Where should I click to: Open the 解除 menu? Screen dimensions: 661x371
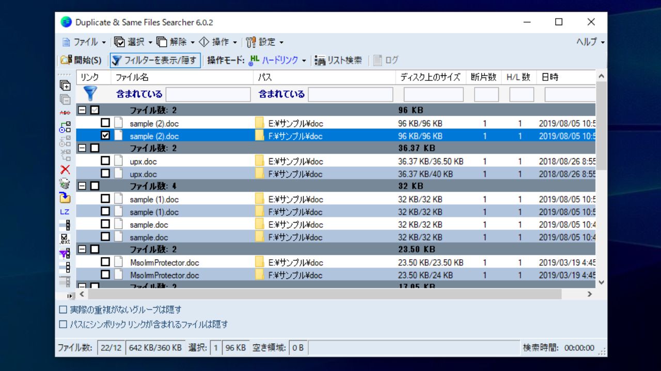[176, 42]
